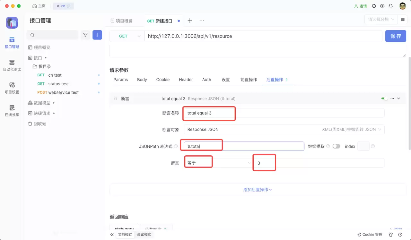
Task: Go to the 主页 home tab
Action: coord(39,6)
